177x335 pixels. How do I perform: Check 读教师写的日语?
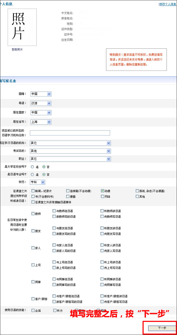[54, 216]
